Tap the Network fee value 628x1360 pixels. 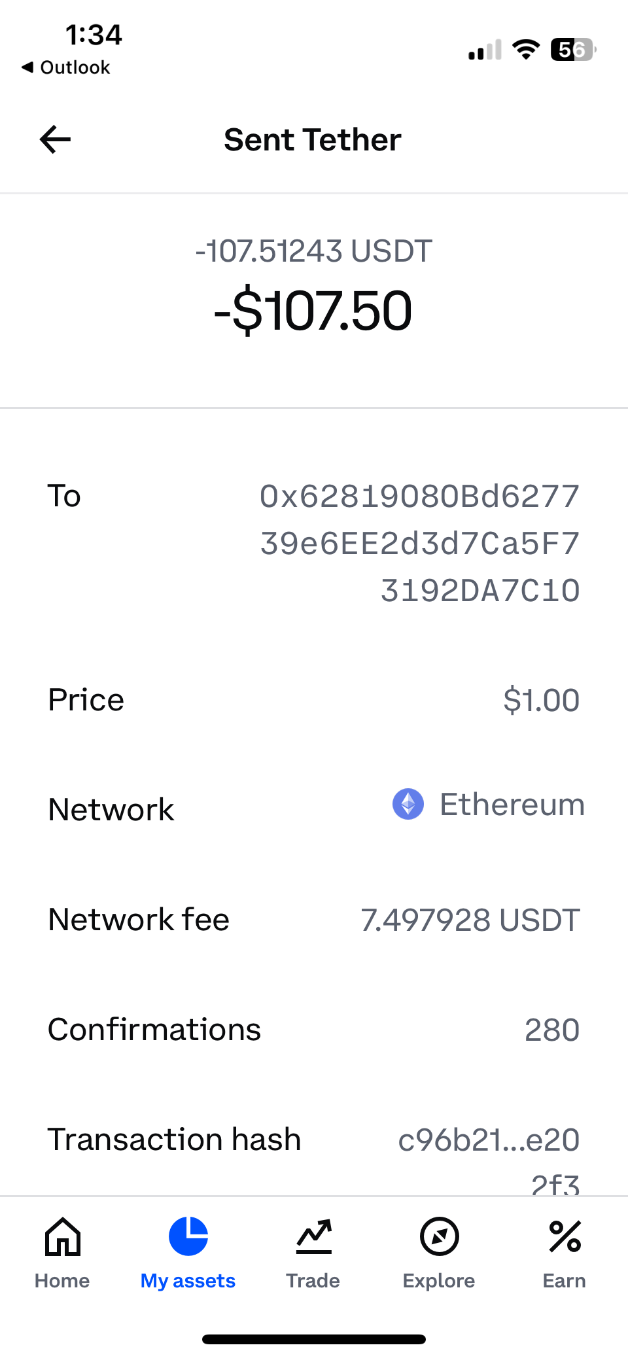470,920
